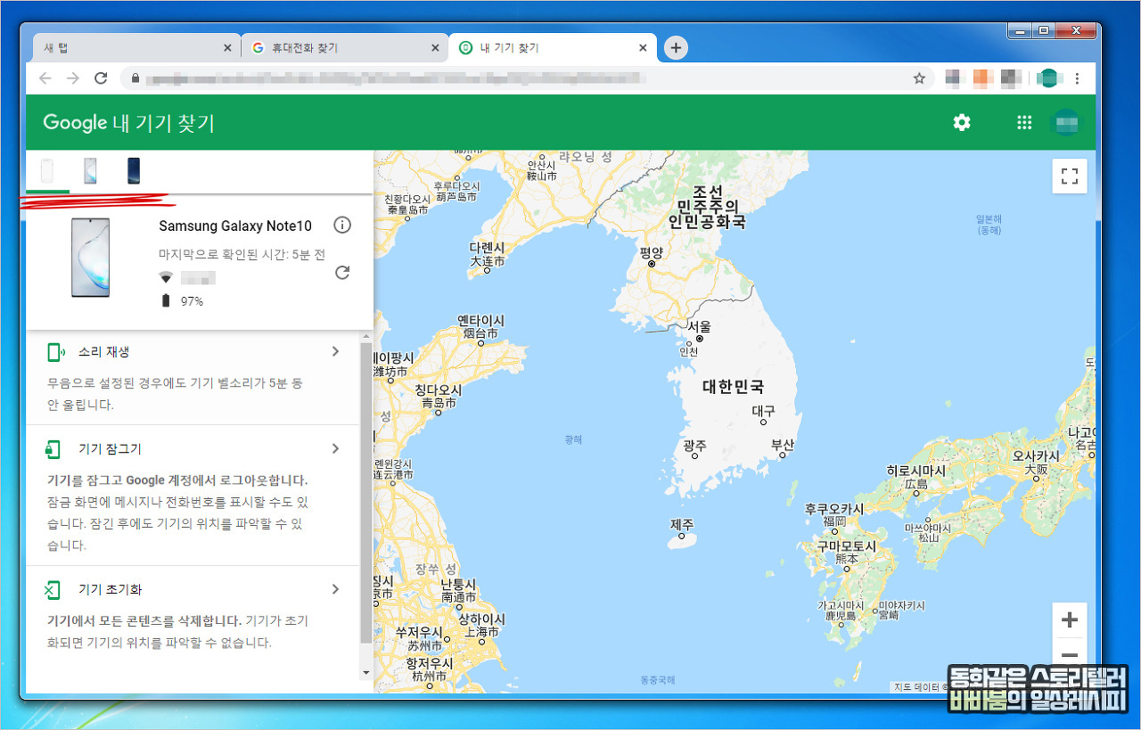The width and height of the screenshot is (1141, 730).
Task: Expand the 기기 잠그기 option chevron
Action: tap(335, 448)
